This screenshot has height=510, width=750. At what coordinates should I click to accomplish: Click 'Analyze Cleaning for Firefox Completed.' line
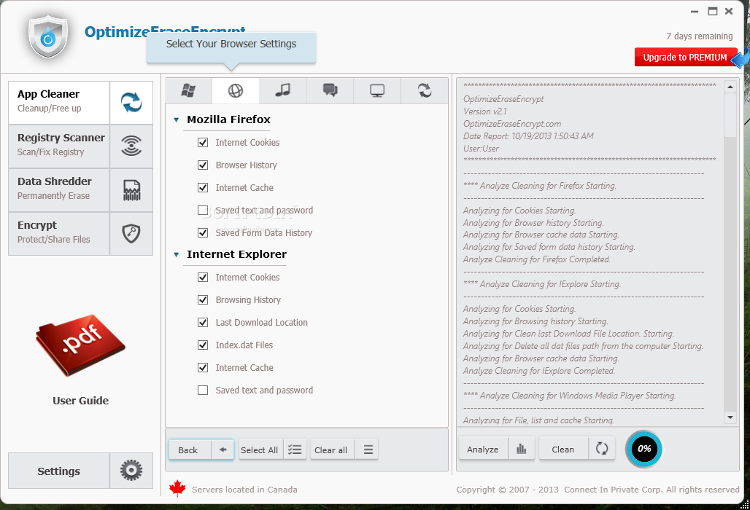click(537, 259)
